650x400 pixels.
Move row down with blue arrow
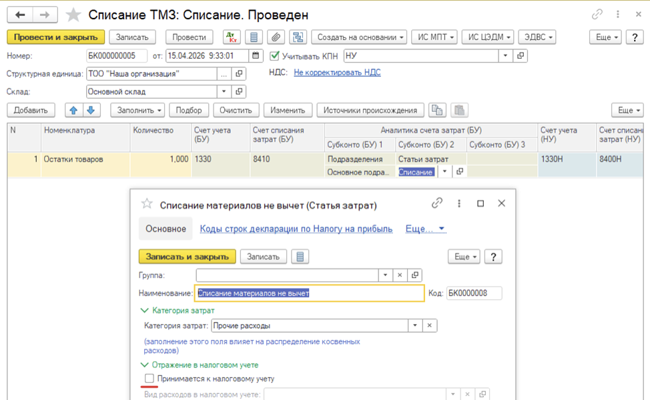click(x=91, y=110)
